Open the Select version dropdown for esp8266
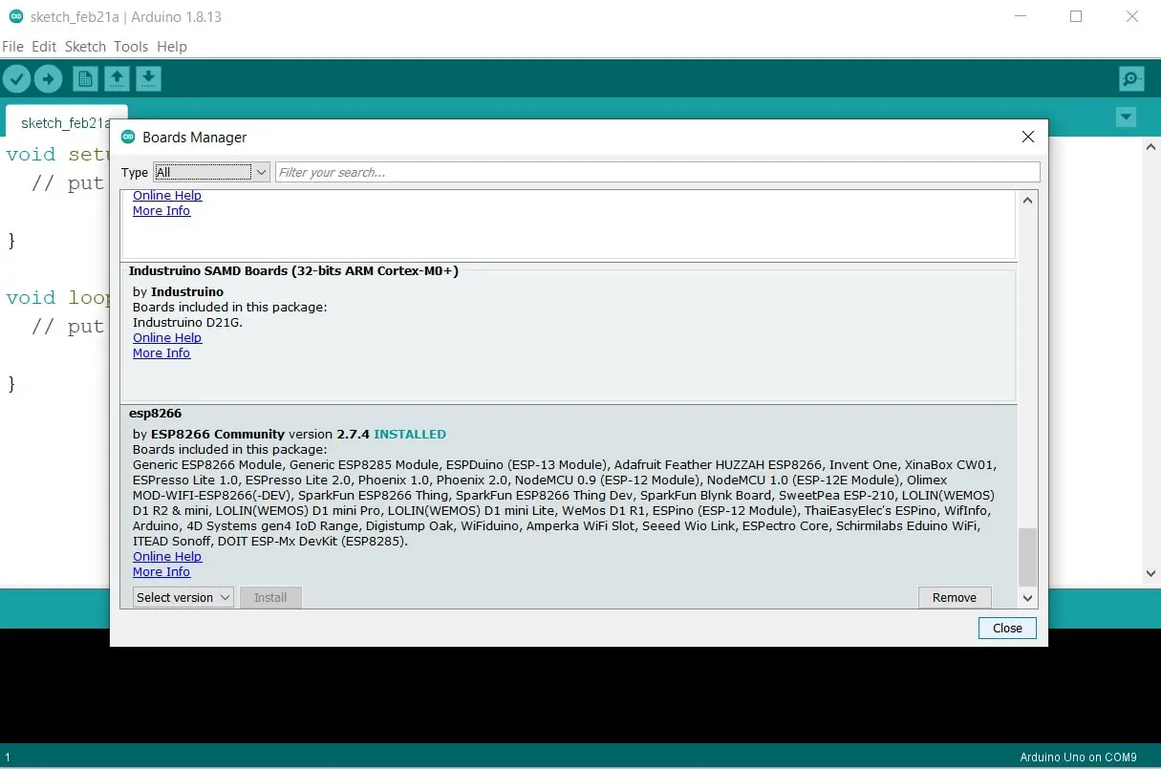The image size is (1161, 769). click(183, 597)
